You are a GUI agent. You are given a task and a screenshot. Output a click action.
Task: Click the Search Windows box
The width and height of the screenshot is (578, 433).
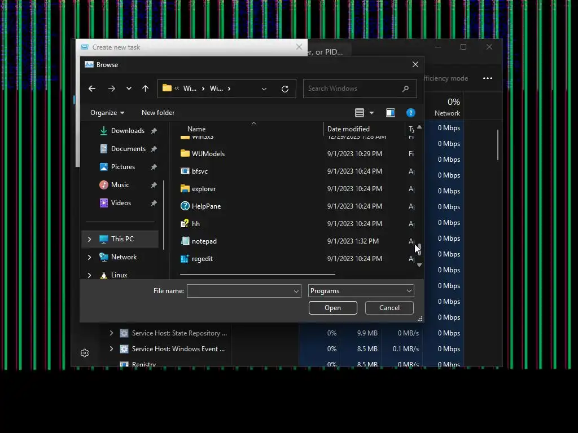coord(360,89)
